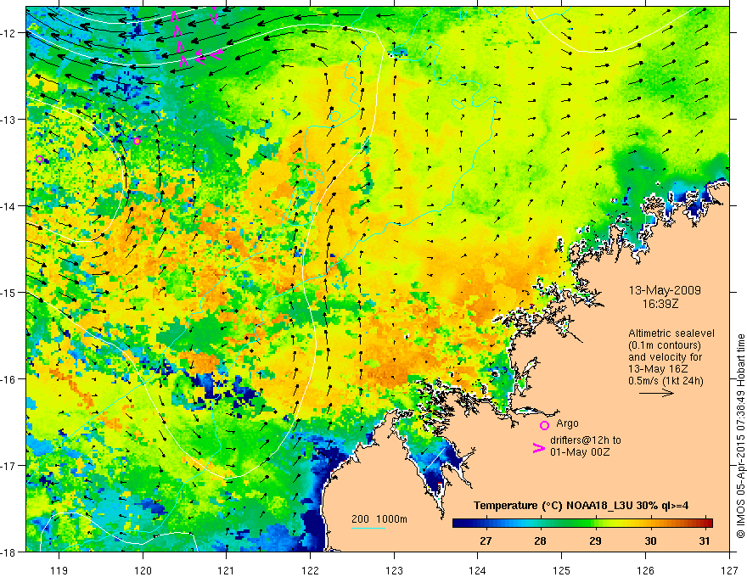The image size is (747, 577).
Task: Click the 31 value under color bar
Action: [x=705, y=541]
